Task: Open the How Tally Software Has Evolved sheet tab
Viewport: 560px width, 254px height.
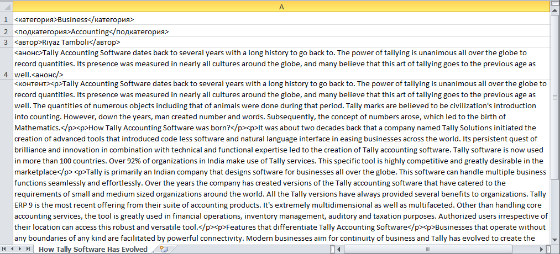Action: (x=93, y=249)
